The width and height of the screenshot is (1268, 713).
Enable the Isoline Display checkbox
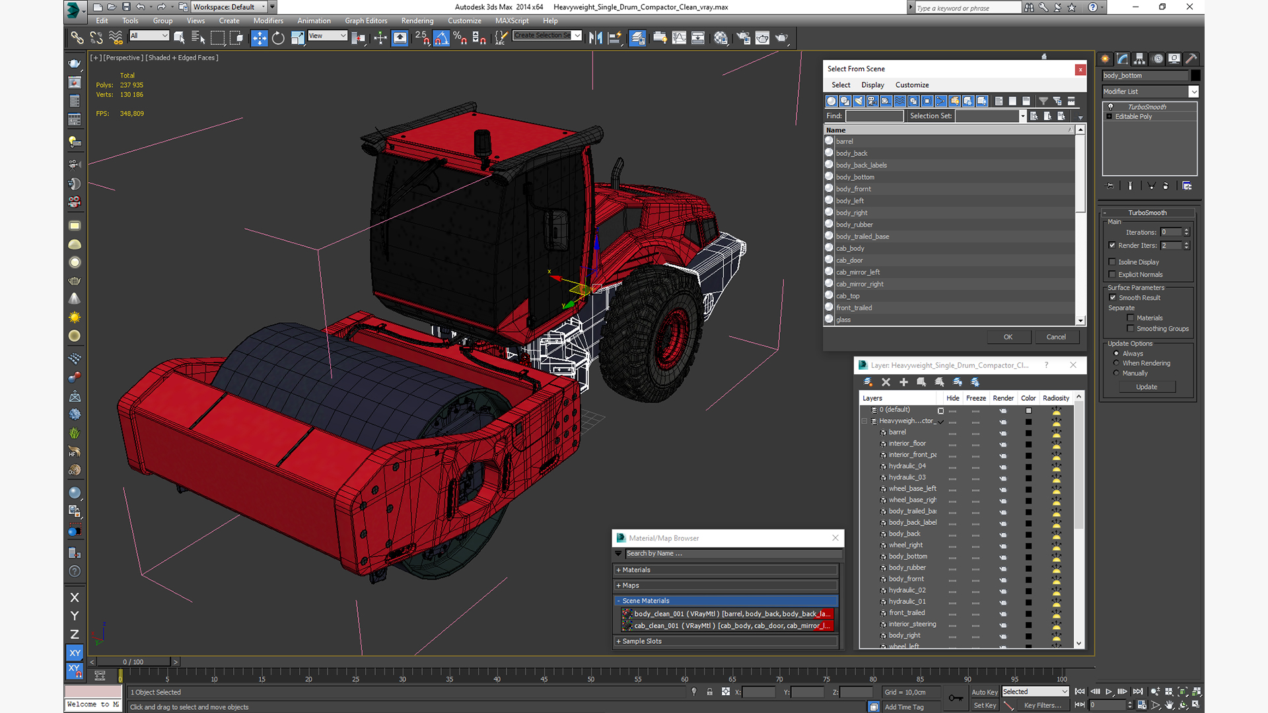coord(1112,262)
